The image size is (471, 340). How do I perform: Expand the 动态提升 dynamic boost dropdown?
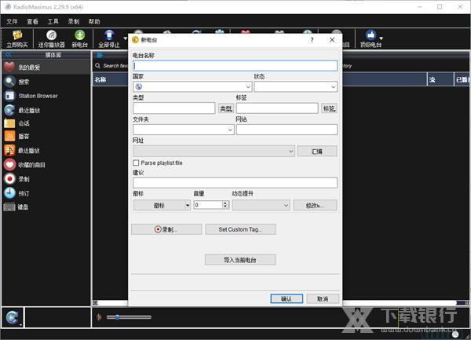click(x=286, y=206)
